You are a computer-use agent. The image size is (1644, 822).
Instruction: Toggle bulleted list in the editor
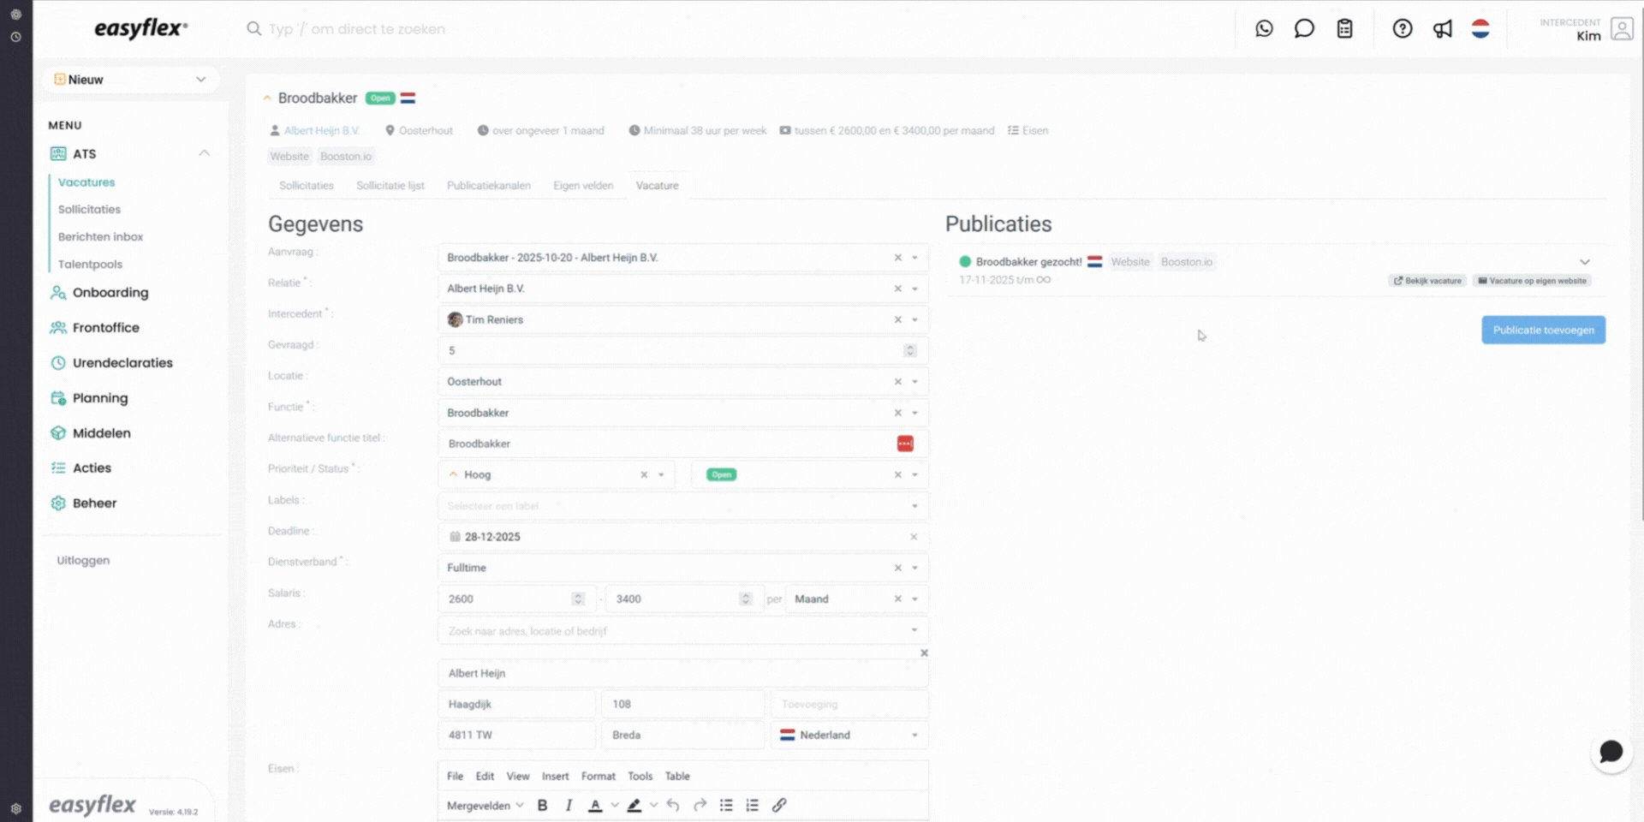tap(726, 805)
